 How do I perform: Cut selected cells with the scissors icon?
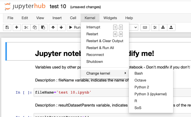[x=26, y=27]
